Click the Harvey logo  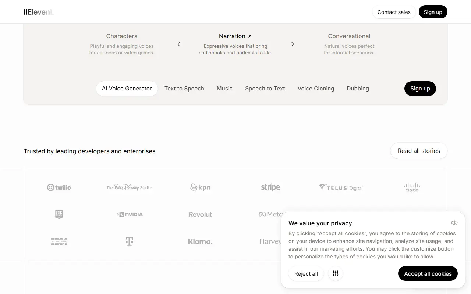tap(270, 241)
